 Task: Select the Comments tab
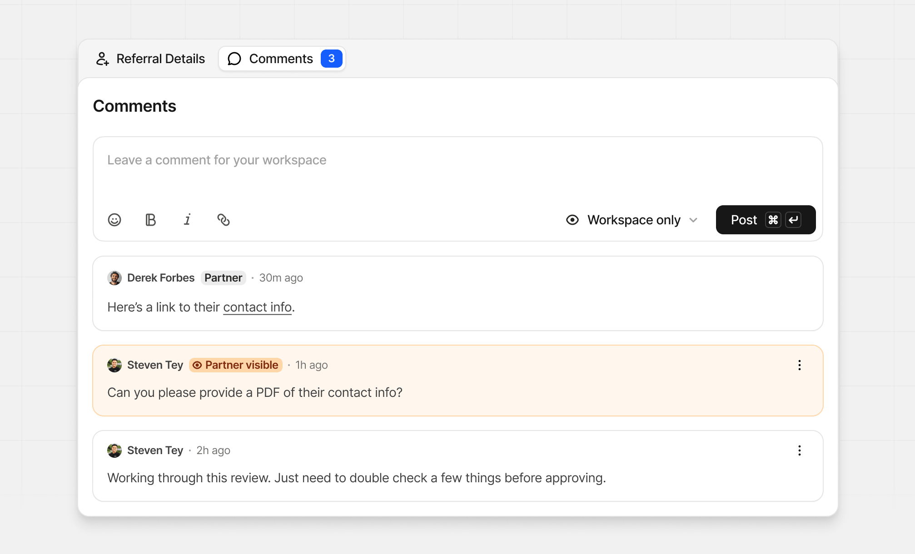pyautogui.click(x=282, y=59)
